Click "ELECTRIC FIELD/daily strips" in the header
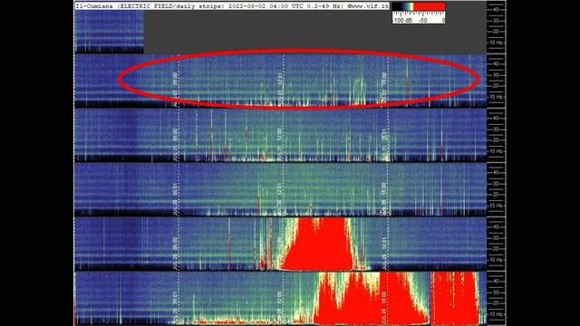The height and width of the screenshot is (326, 580). 171,6
